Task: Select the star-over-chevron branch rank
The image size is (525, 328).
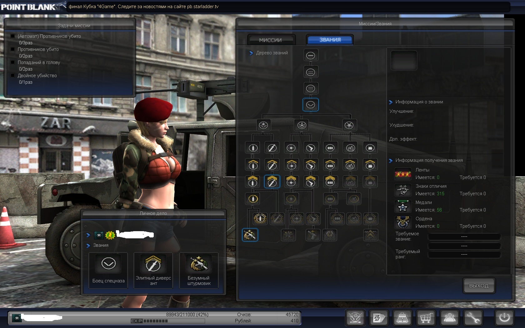Action: 263,125
